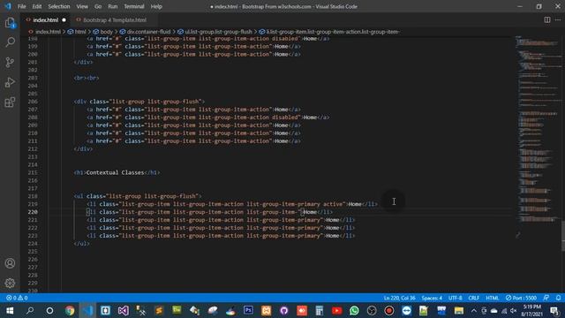The height and width of the screenshot is (318, 565).
Task: Click line number 215 in the gutter
Action: pyautogui.click(x=33, y=172)
